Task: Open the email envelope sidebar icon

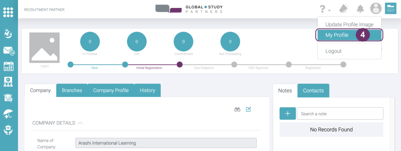Action: coord(9,50)
